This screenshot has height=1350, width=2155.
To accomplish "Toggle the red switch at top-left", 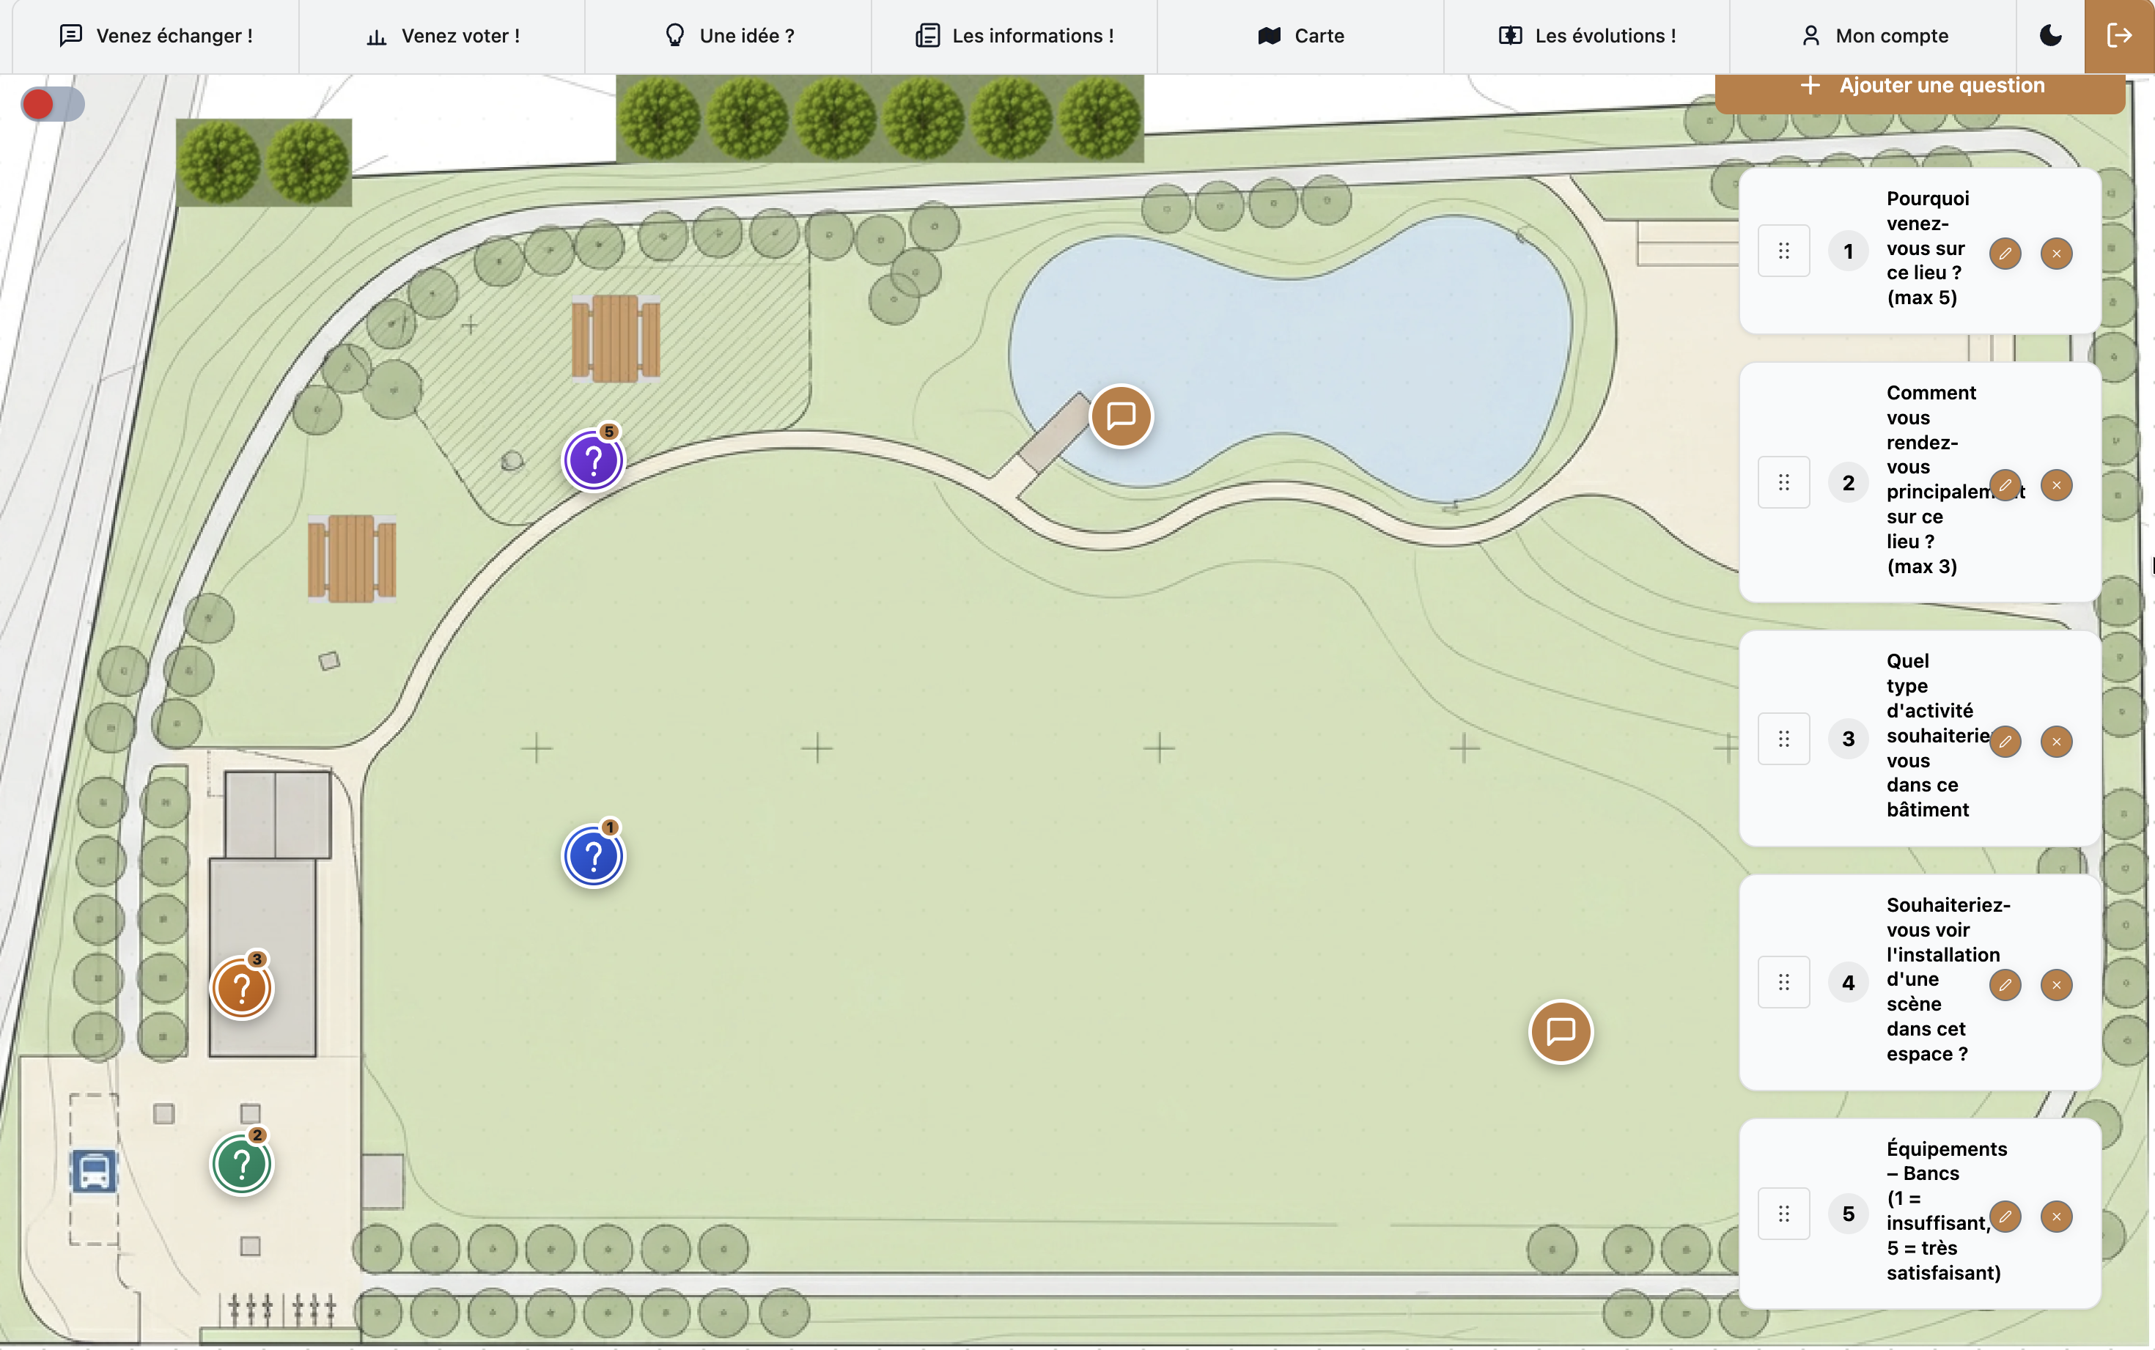I will coord(53,105).
